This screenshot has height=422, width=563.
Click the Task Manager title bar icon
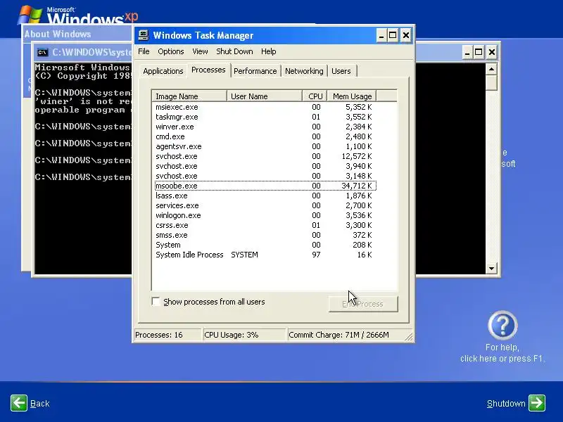click(144, 34)
